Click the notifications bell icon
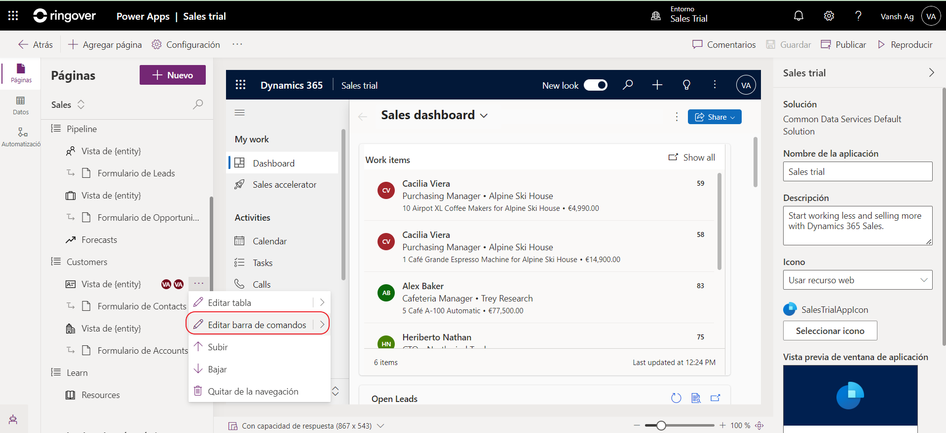946x433 pixels. point(798,16)
